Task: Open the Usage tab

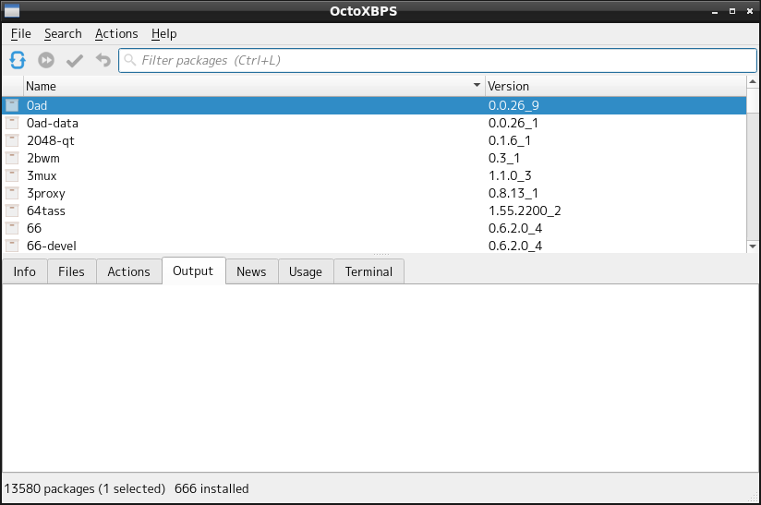Action: pyautogui.click(x=306, y=271)
